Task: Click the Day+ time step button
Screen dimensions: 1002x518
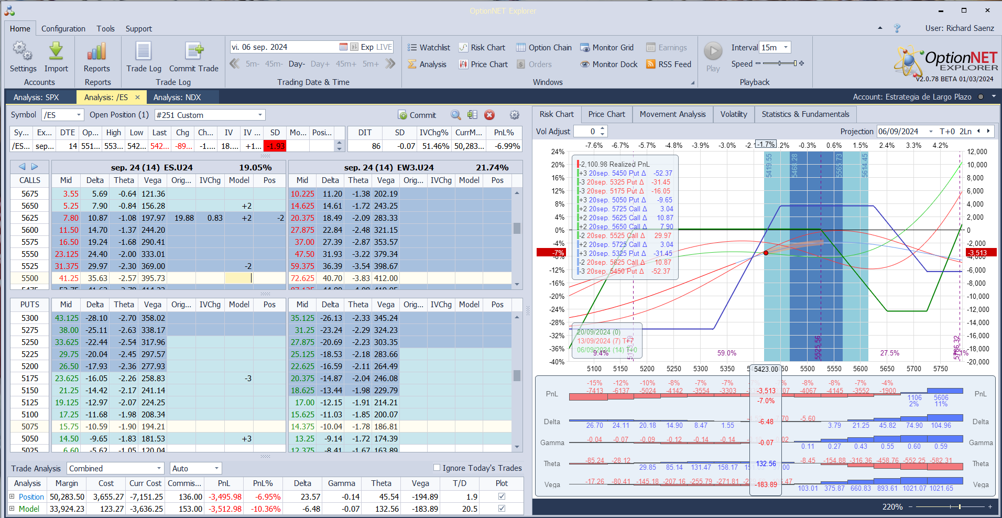Action: coord(320,64)
